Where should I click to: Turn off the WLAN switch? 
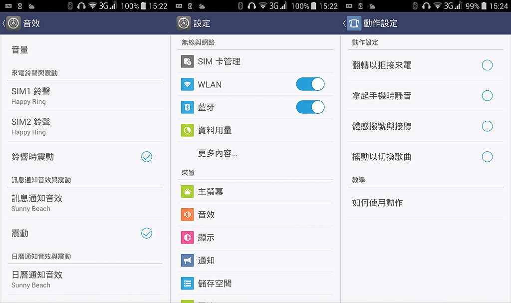[310, 84]
